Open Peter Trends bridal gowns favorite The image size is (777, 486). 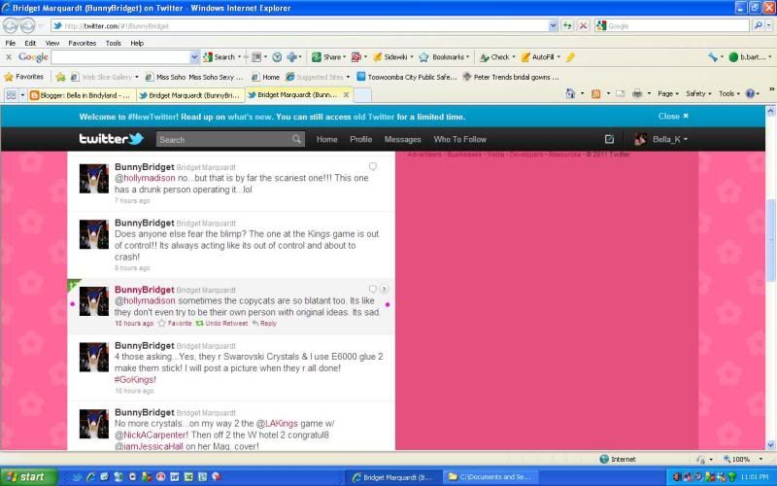coord(511,77)
